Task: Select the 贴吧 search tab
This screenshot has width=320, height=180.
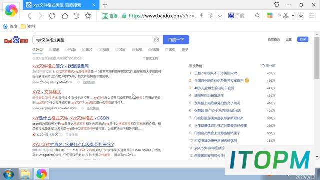Action: coord(137,49)
